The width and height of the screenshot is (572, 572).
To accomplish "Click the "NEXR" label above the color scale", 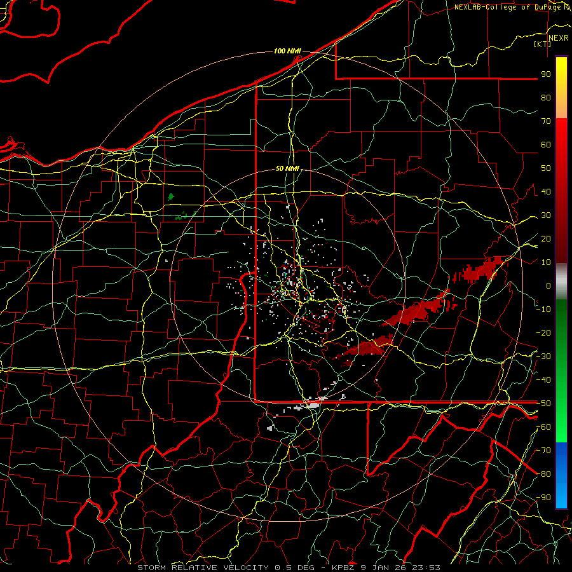I will coord(558,38).
